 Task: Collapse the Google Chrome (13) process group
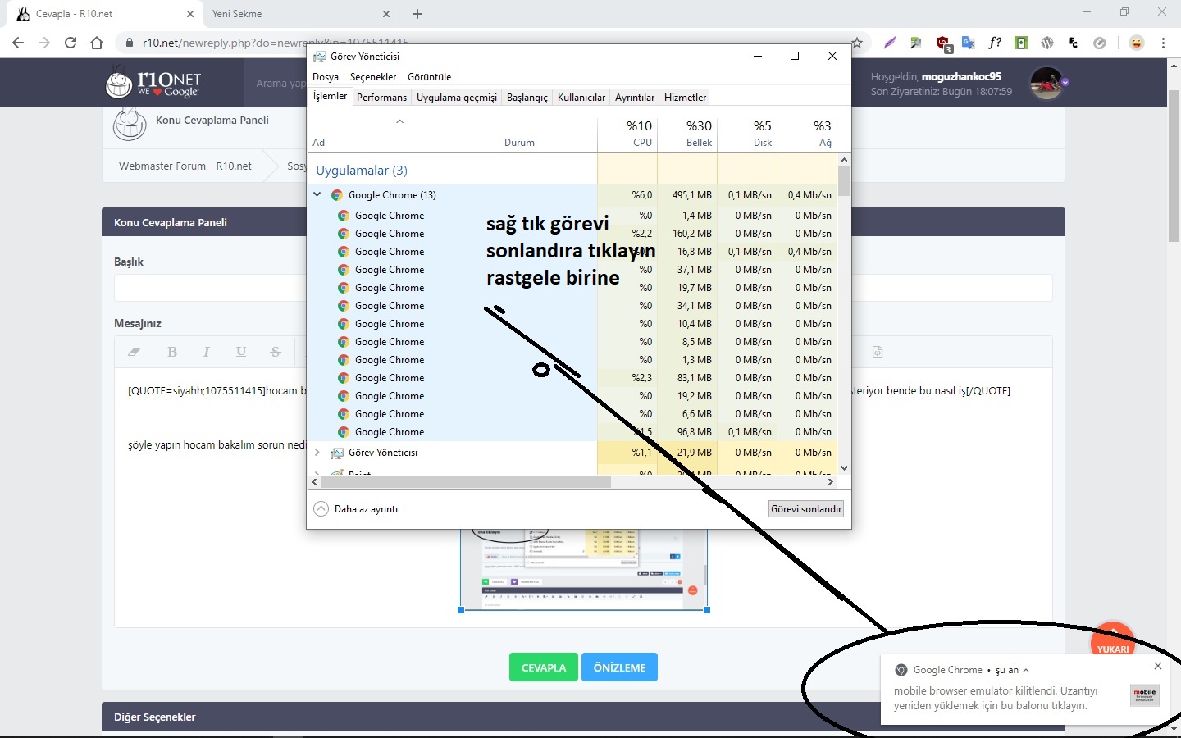[317, 195]
